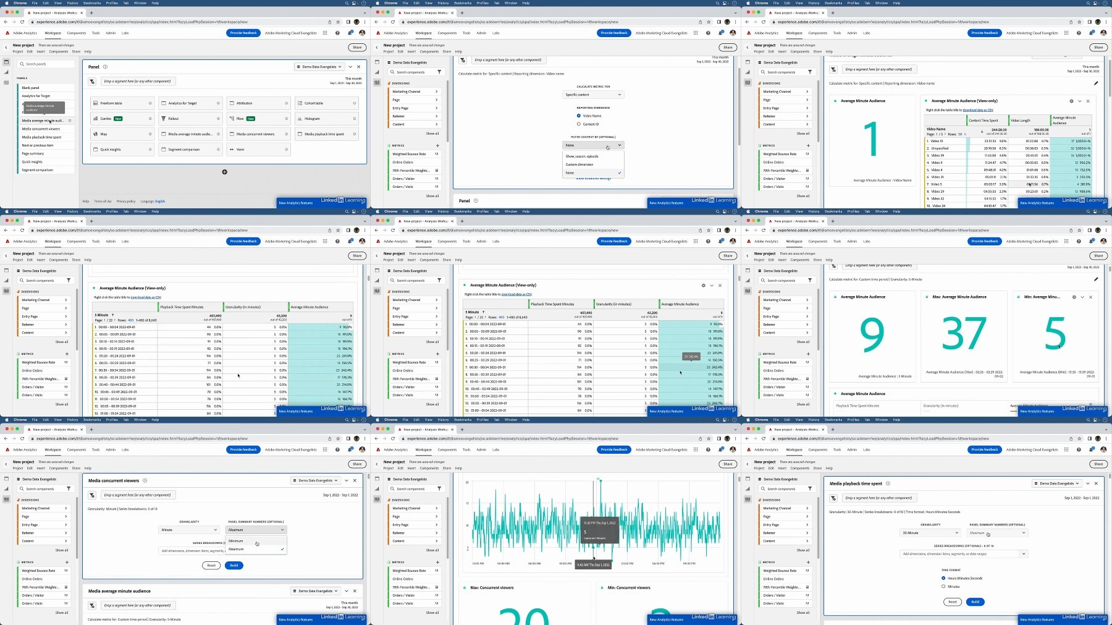Click gear icon above the Video Name table
Screen dimensions: 1112x625
[1071, 101]
